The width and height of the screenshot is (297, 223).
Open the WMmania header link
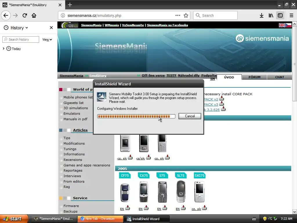pos(112,25)
